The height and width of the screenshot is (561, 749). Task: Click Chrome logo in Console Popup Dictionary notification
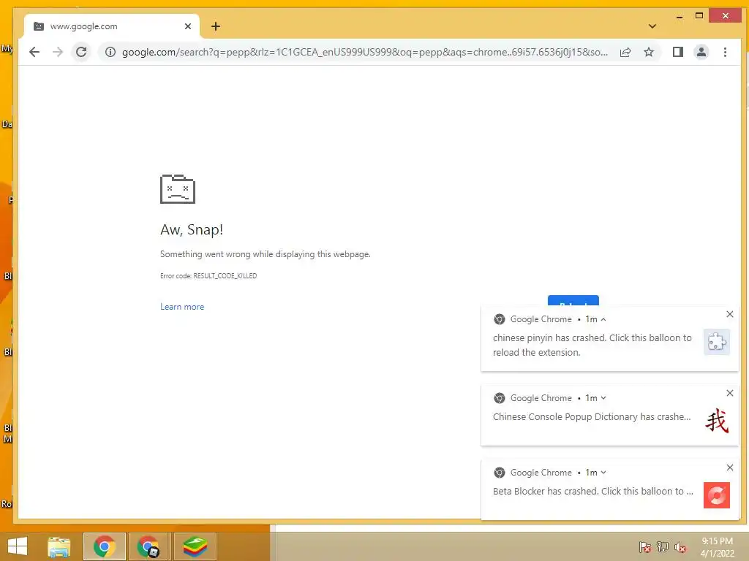[500, 398]
